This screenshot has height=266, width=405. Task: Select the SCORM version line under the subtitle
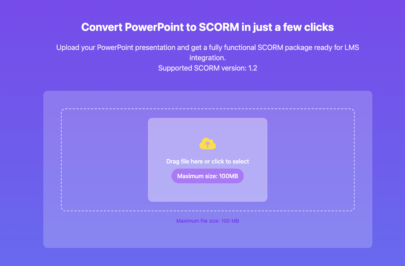[x=207, y=68]
